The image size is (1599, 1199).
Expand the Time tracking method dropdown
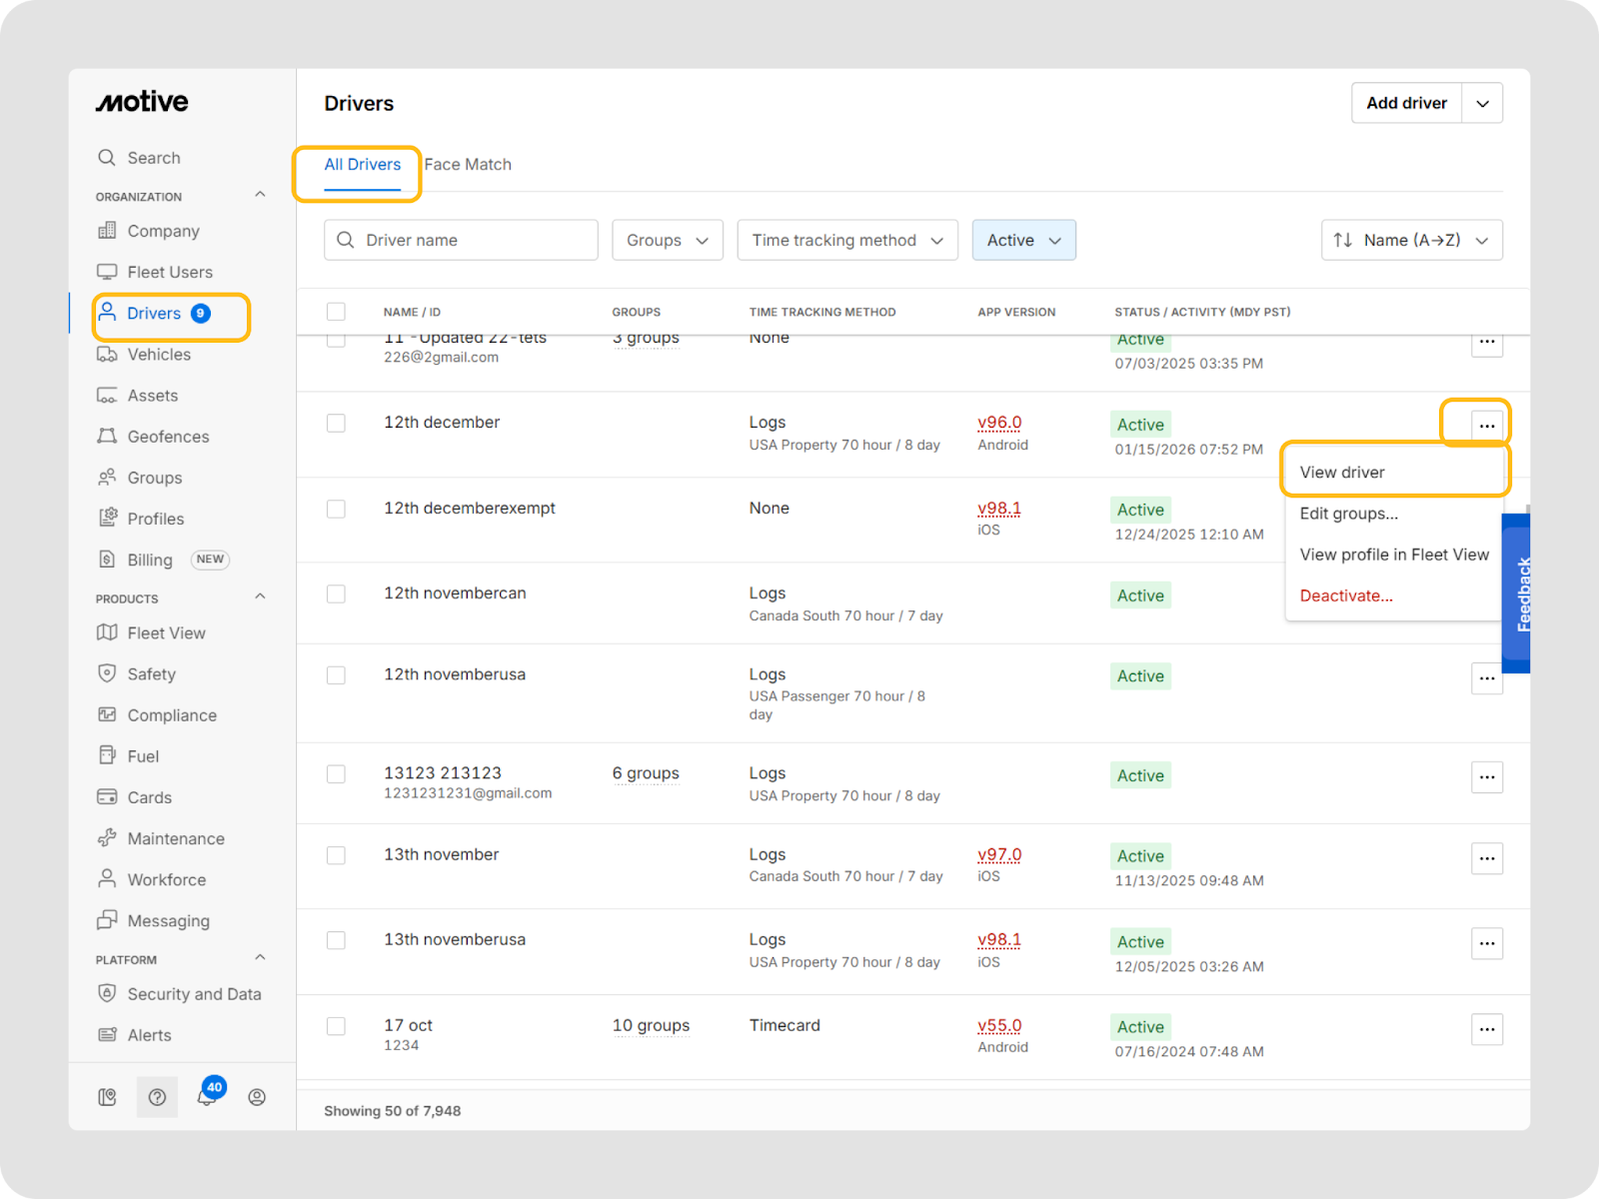(846, 241)
